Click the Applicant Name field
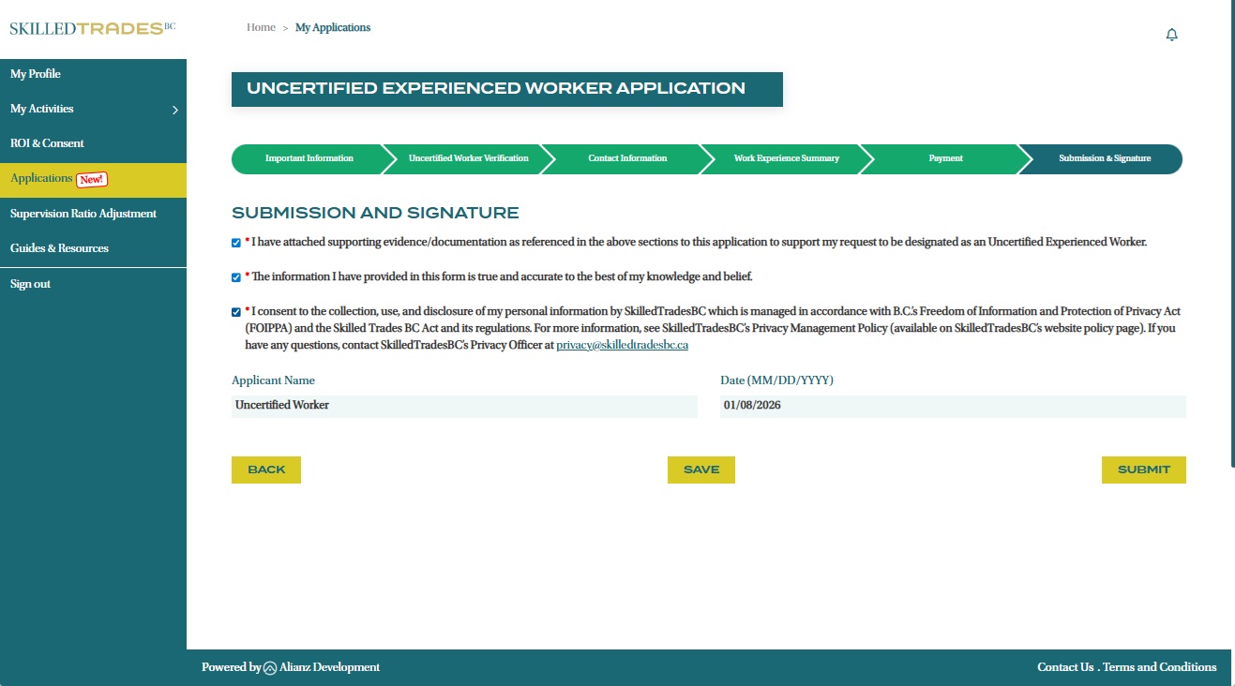 464,406
